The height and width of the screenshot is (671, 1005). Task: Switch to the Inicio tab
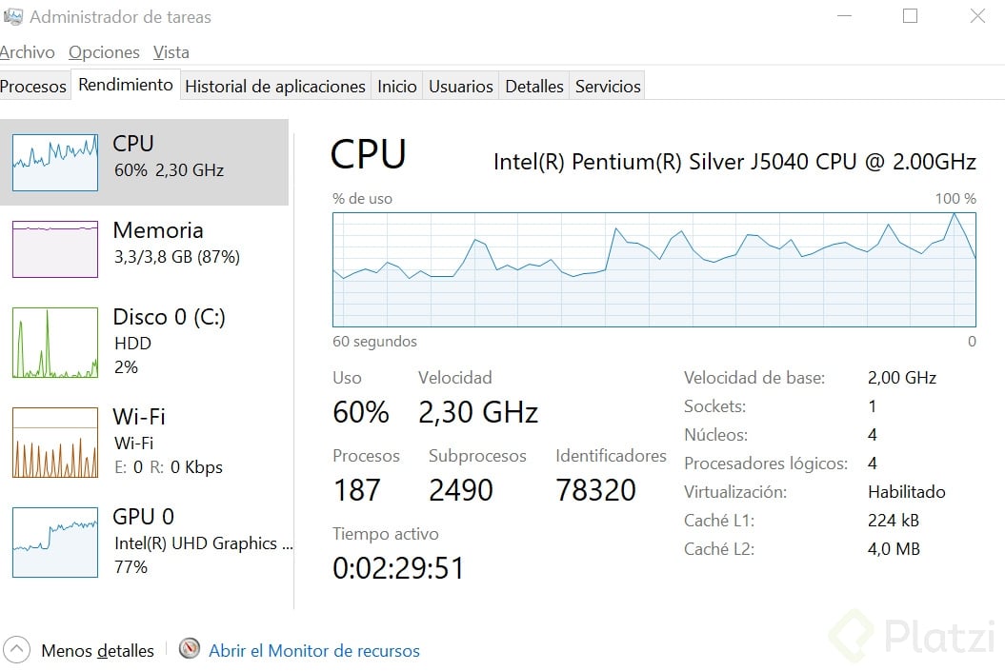click(396, 87)
